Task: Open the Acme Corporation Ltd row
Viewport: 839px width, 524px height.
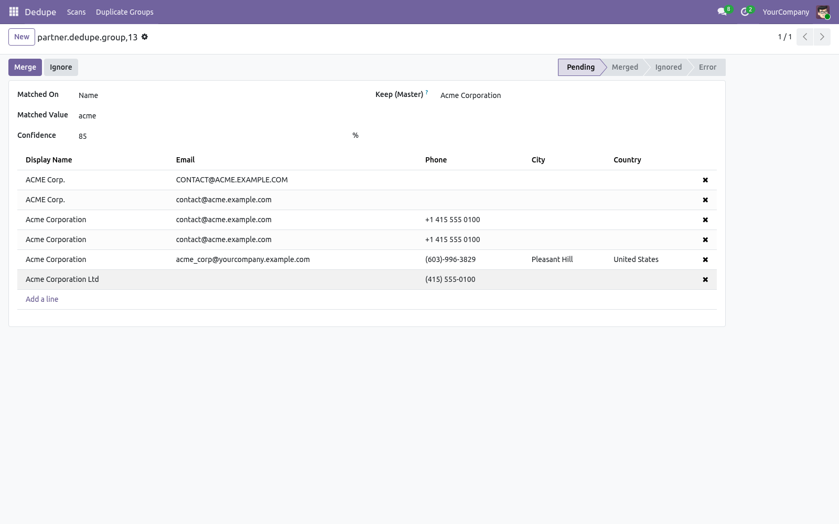Action: 367,279
